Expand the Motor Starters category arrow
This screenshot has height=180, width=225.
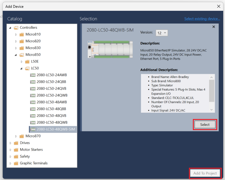pyautogui.click(x=10, y=150)
